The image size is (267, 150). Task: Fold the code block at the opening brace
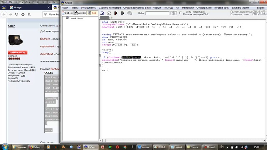pyautogui.click(x=100, y=55)
